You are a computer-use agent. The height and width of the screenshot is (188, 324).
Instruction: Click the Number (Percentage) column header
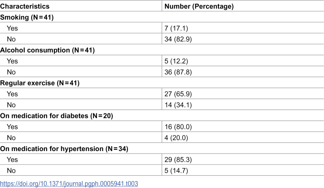tap(199, 6)
